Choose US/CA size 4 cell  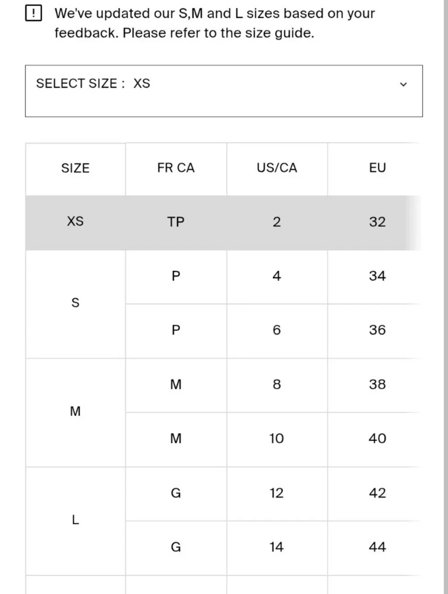[277, 276]
